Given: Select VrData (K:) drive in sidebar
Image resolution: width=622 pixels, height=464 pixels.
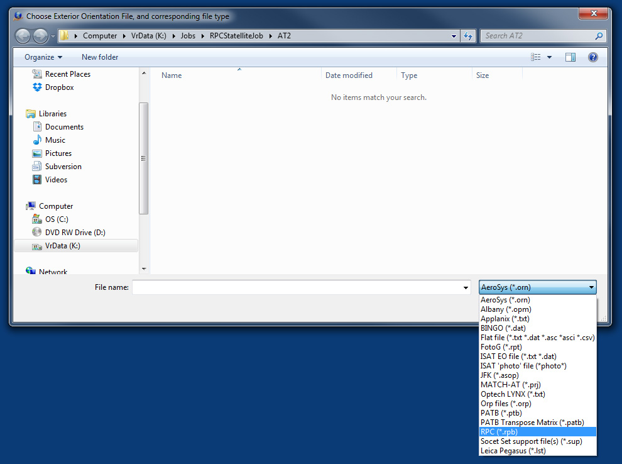Looking at the screenshot, I should pyautogui.click(x=76, y=246).
